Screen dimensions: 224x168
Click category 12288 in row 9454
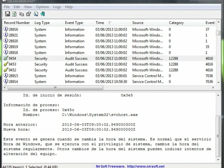tap(173, 59)
